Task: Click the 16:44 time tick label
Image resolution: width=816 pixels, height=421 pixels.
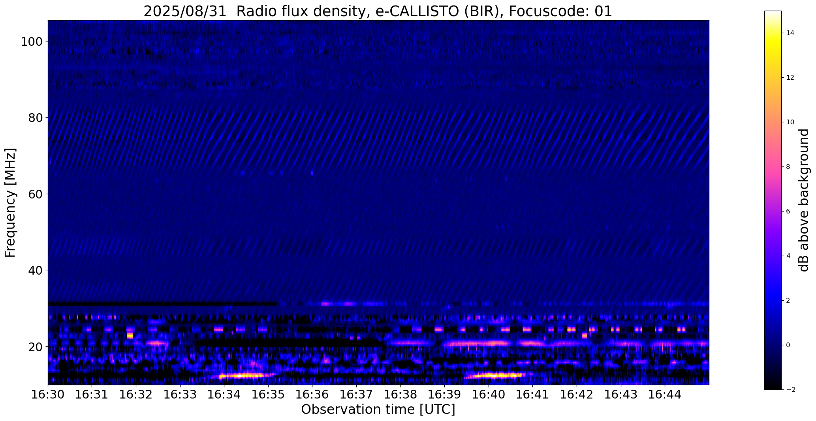Action: click(x=665, y=394)
